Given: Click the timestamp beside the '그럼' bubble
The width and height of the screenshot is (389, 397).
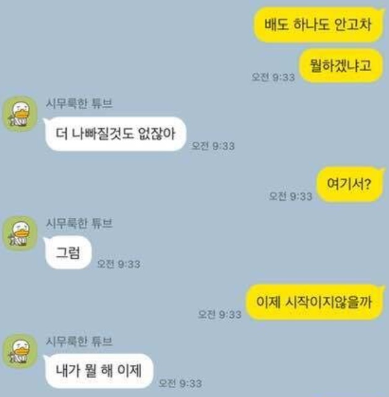Looking at the screenshot, I should 119,264.
